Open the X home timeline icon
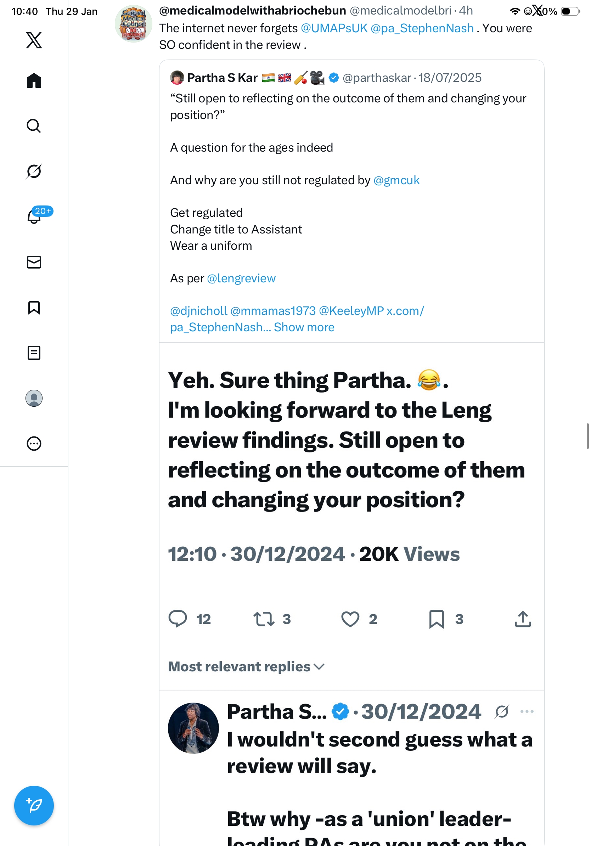The width and height of the screenshot is (591, 846). (x=34, y=80)
